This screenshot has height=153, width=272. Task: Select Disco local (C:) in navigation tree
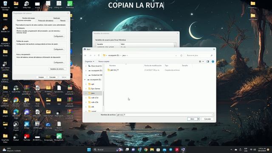[95, 66]
